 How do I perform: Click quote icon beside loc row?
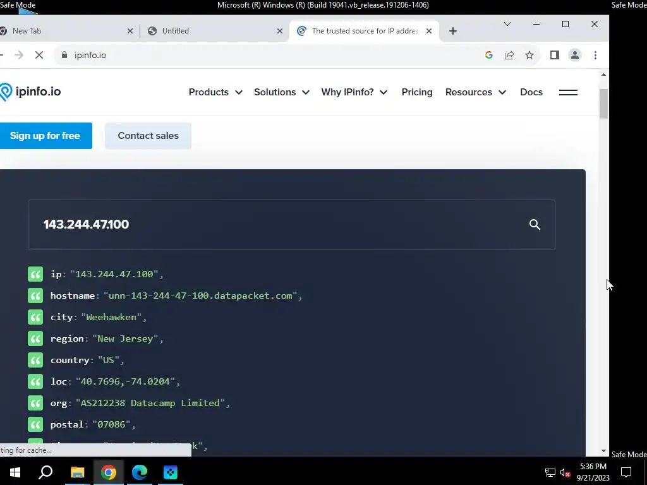35,381
